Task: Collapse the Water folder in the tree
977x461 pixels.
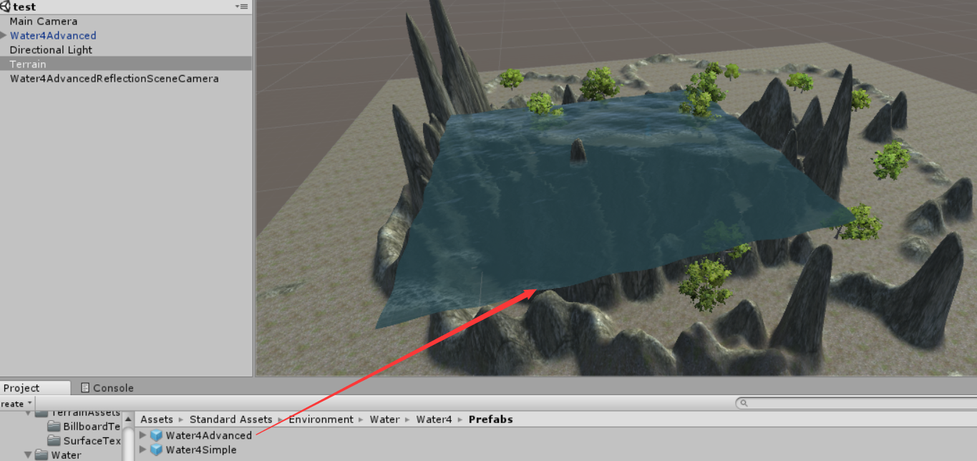Action: 27,455
